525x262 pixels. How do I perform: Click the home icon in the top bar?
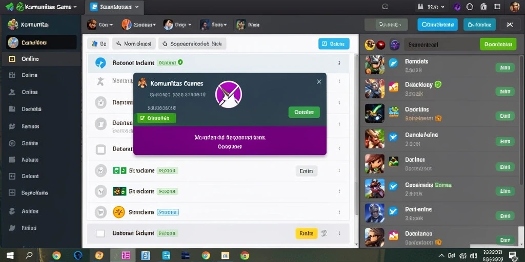tap(483, 7)
